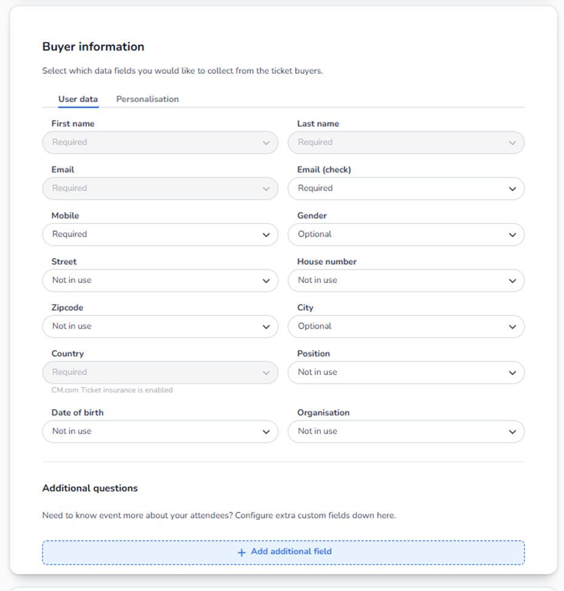564x591 pixels.
Task: Switch to the Personalisation tab
Action: pyautogui.click(x=147, y=99)
